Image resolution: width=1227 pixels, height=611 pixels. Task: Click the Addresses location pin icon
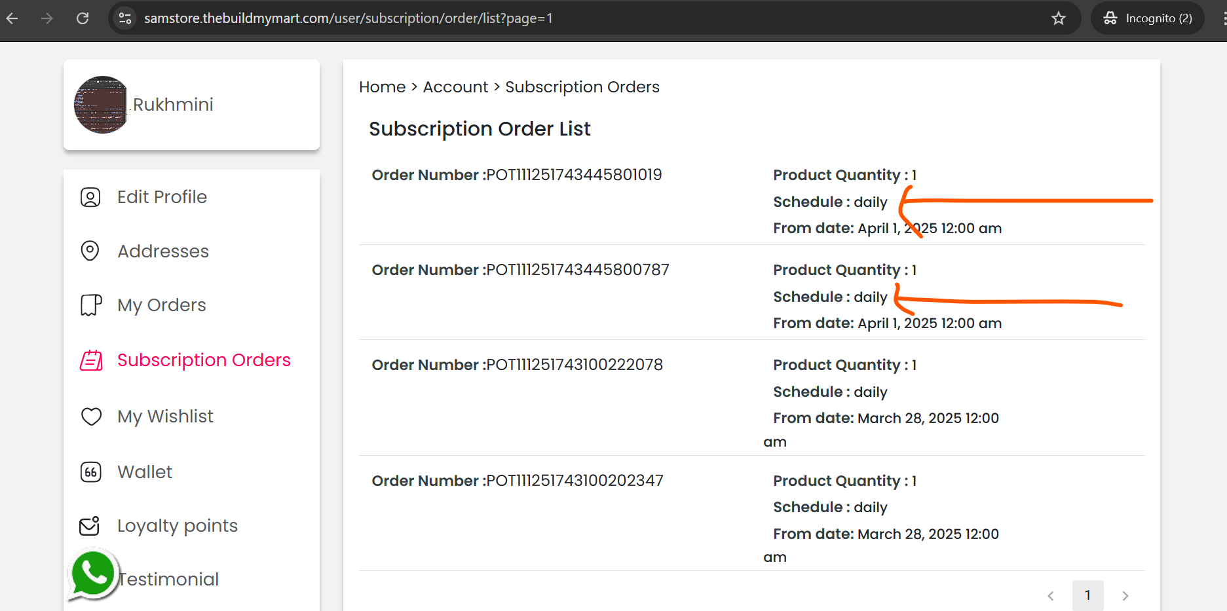tap(90, 251)
